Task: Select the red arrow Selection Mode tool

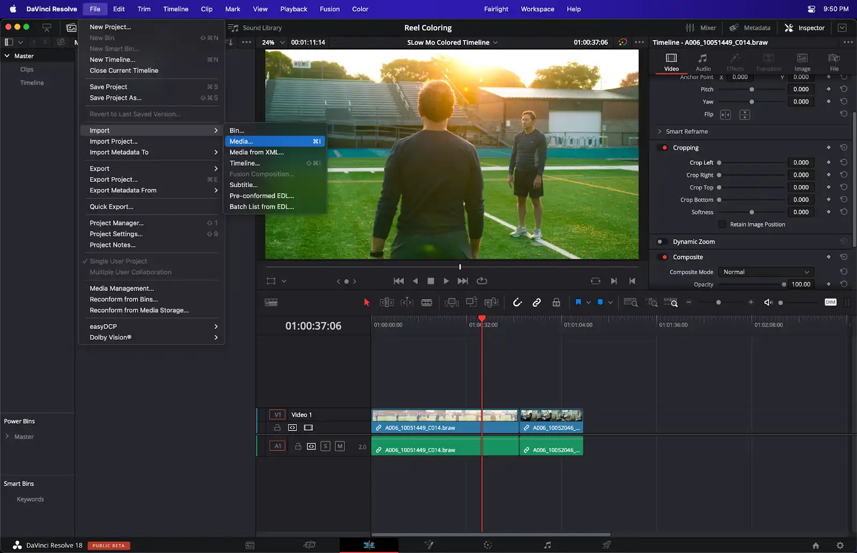Action: click(x=366, y=303)
